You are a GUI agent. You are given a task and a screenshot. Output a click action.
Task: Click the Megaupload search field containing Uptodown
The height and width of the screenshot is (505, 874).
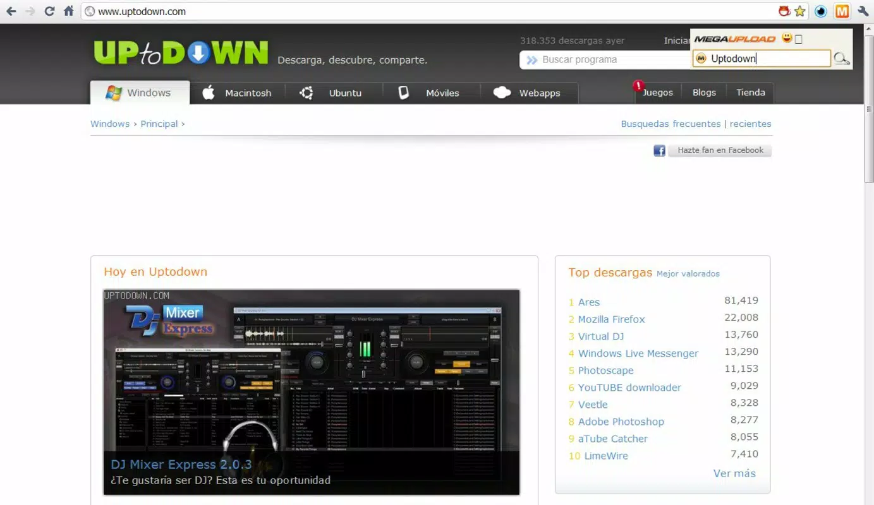pyautogui.click(x=762, y=59)
